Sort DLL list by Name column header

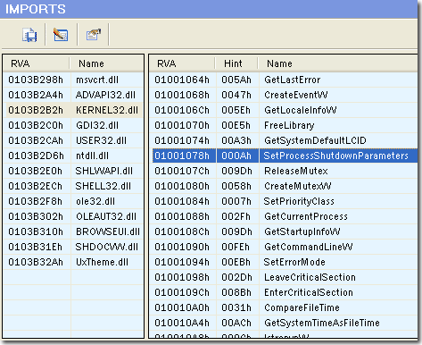106,63
